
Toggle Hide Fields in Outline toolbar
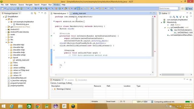point(177,17)
